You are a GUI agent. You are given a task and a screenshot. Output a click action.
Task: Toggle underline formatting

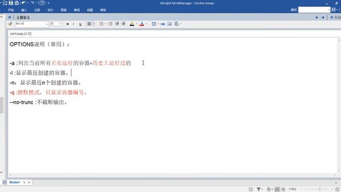[x=80, y=24]
